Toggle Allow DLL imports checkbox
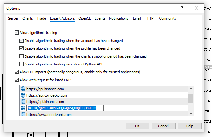 tap(16, 72)
